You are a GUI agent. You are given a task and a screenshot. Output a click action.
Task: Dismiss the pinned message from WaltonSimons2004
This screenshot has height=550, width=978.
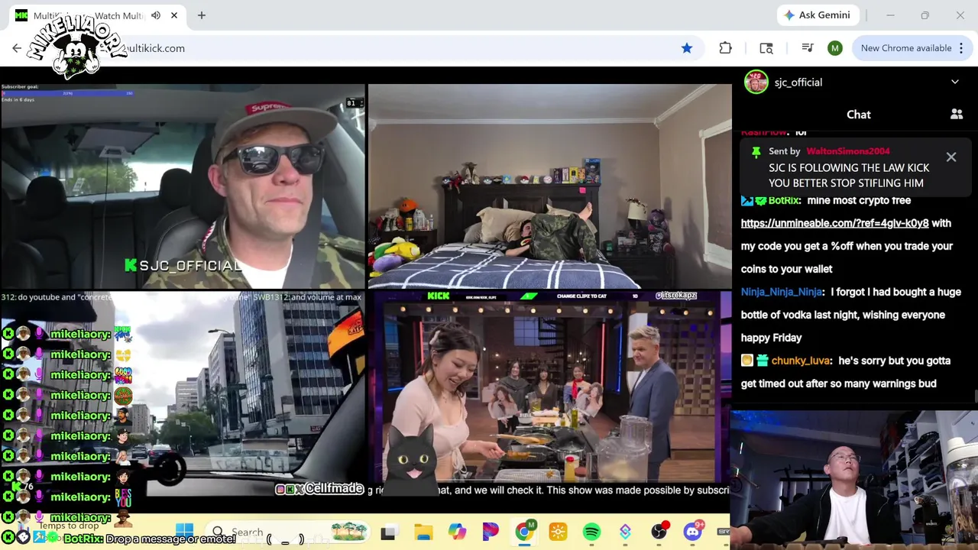point(951,157)
